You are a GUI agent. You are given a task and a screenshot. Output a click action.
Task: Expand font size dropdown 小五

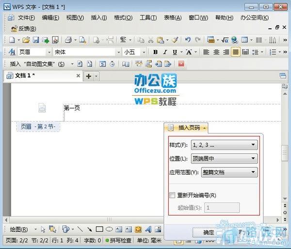(144, 52)
